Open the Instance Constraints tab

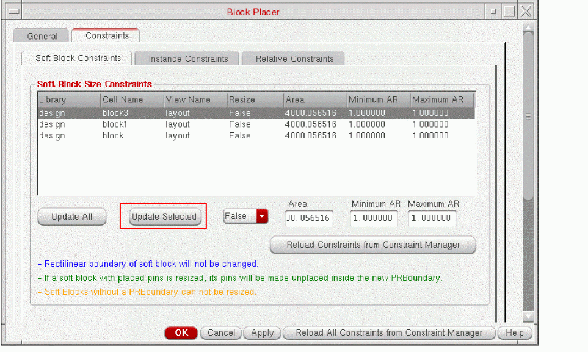pyautogui.click(x=188, y=59)
